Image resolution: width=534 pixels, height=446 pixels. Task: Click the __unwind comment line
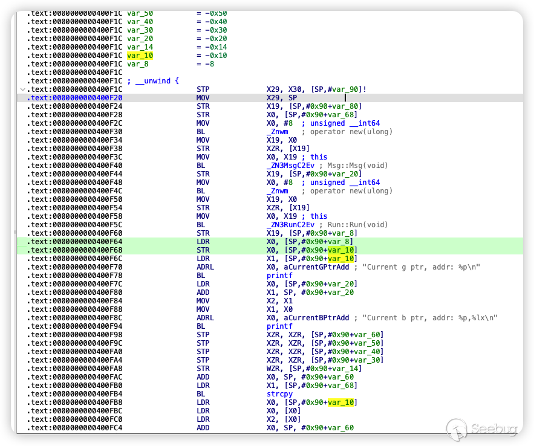coord(152,80)
